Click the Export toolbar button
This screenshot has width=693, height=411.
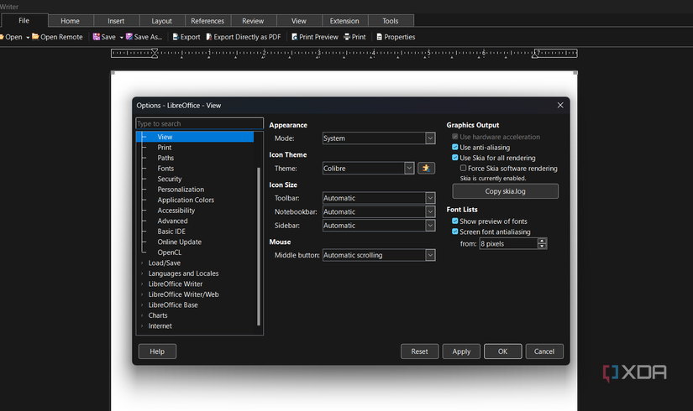(186, 37)
